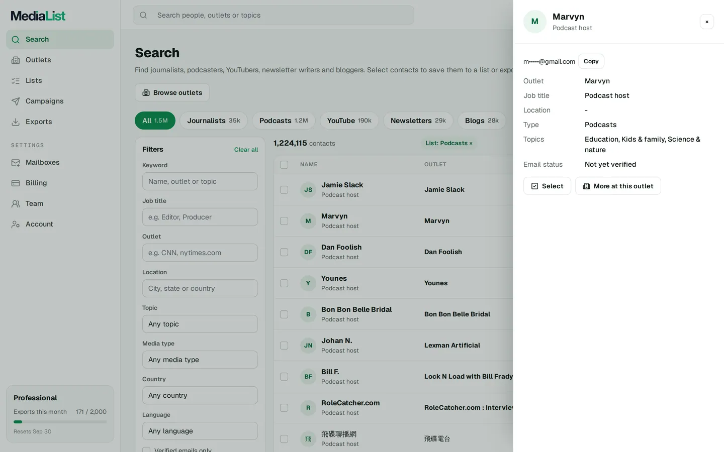
Task: Open Mailboxes settings
Action: pos(60,162)
